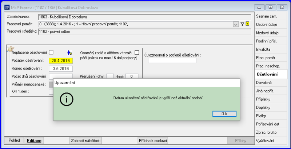Click the filter funnel icon next to Pracovní poměr
The width and height of the screenshot is (291, 149).
tap(242, 24)
